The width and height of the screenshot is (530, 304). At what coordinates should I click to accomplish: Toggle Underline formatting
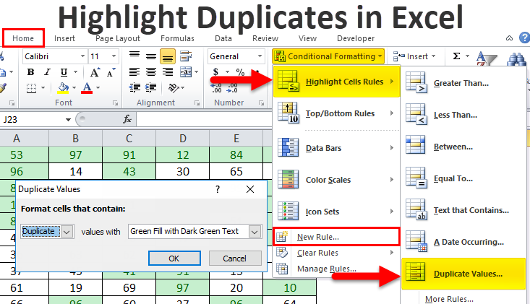pos(64,72)
